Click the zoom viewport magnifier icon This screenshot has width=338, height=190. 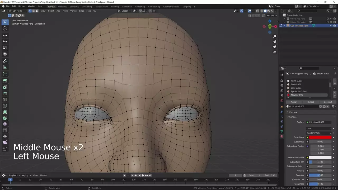coord(275,36)
